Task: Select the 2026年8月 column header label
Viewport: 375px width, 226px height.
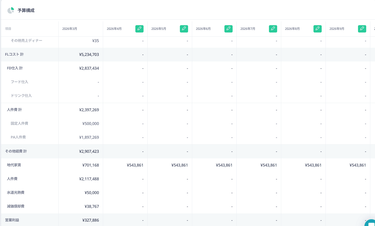Action: (x=292, y=29)
